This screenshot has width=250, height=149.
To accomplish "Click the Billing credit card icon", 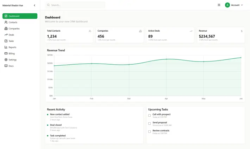I will tap(6, 53).
